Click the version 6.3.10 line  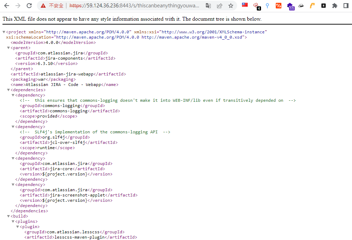[46, 64]
